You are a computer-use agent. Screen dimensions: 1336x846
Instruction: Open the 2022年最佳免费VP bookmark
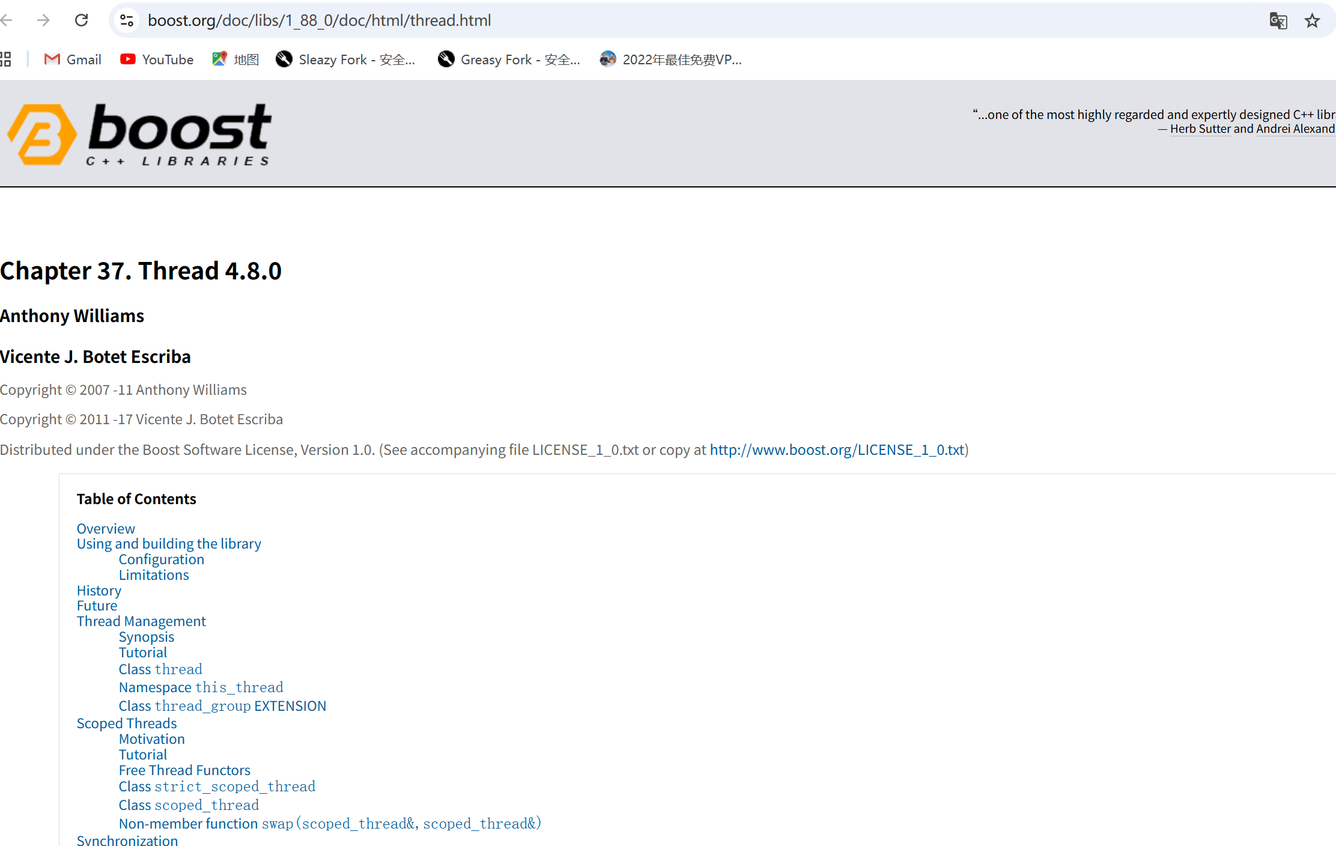tap(670, 59)
